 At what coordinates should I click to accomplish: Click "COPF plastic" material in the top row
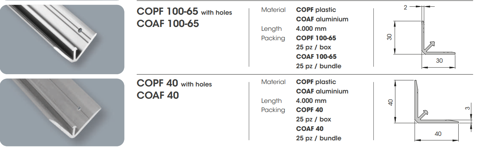click(x=316, y=10)
